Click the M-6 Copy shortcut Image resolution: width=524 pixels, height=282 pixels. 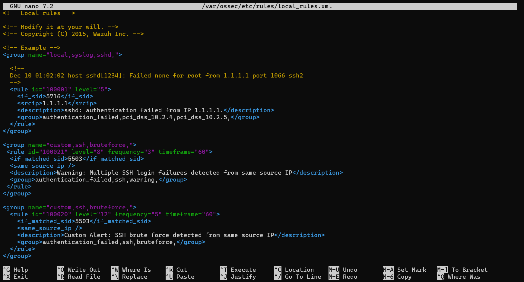tap(397, 277)
